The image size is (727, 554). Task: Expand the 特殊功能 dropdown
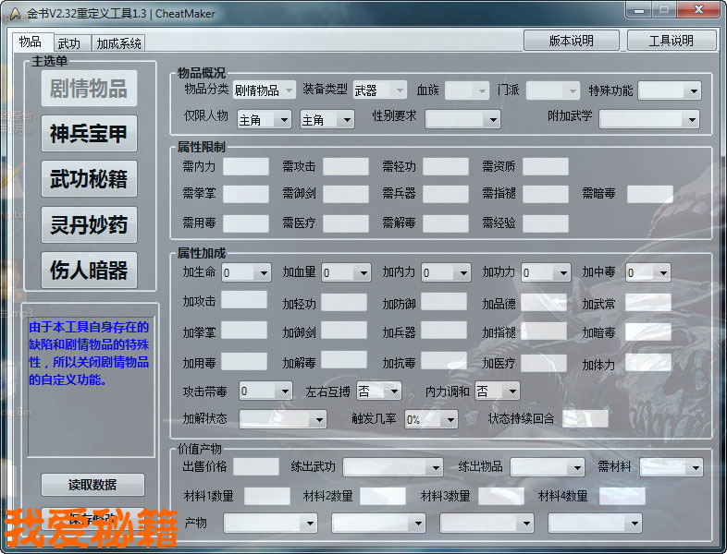(x=670, y=90)
